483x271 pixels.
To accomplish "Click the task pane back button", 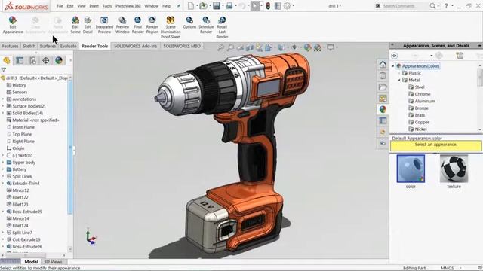I will click(394, 56).
